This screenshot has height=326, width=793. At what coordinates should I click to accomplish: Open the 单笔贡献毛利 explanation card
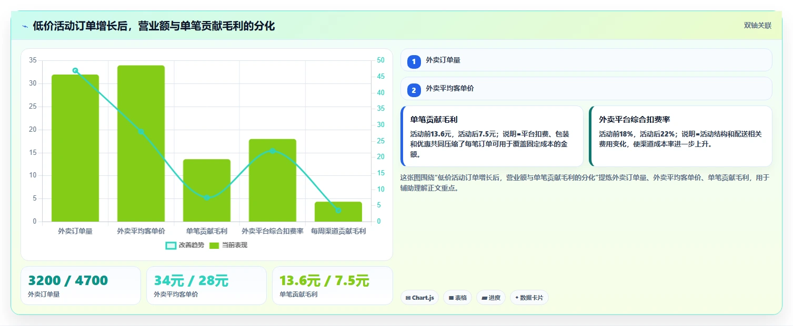492,136
